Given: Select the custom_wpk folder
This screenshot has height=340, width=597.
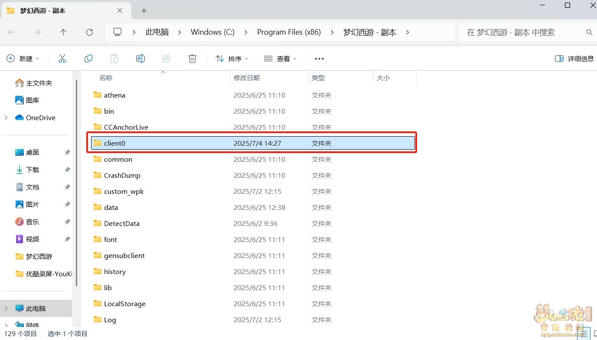Looking at the screenshot, I should (254, 191).
